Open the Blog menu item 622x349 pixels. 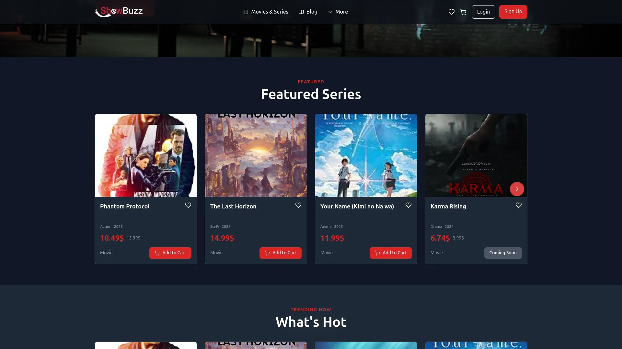(x=308, y=12)
